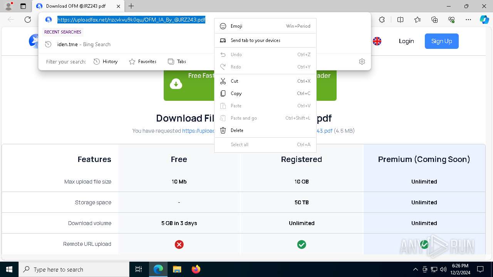Click the 5 GB in 3 days cell
Viewport: 493px width, 277px height.
179,223
